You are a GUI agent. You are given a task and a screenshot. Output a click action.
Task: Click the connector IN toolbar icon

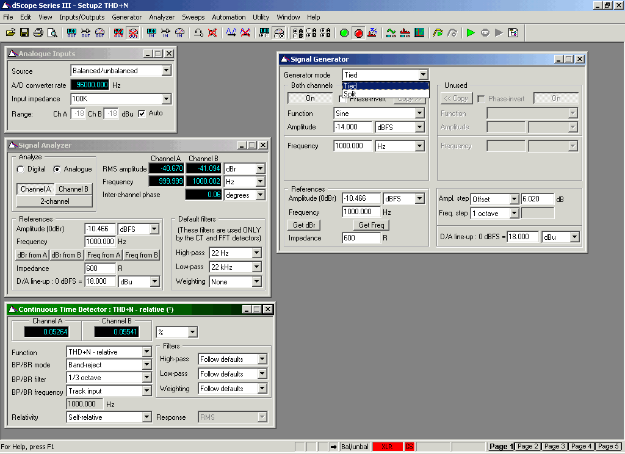165,33
